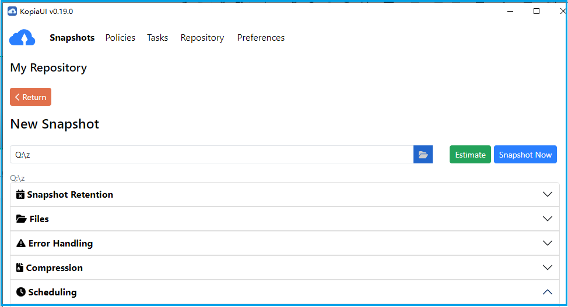
Task: Expand the Snapshot Retention section chevron
Action: pyautogui.click(x=547, y=194)
